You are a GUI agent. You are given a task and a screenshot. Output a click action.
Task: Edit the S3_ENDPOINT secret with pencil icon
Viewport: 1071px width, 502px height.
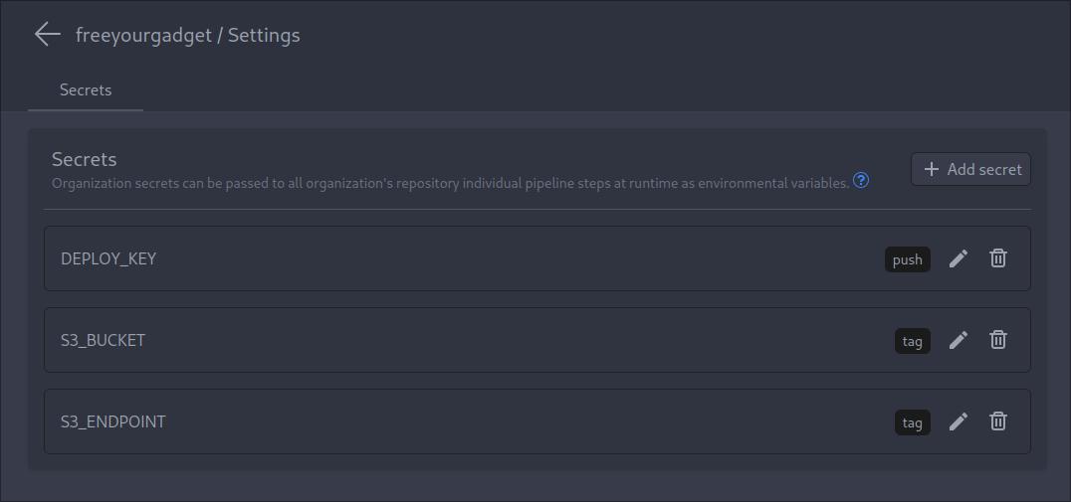959,421
